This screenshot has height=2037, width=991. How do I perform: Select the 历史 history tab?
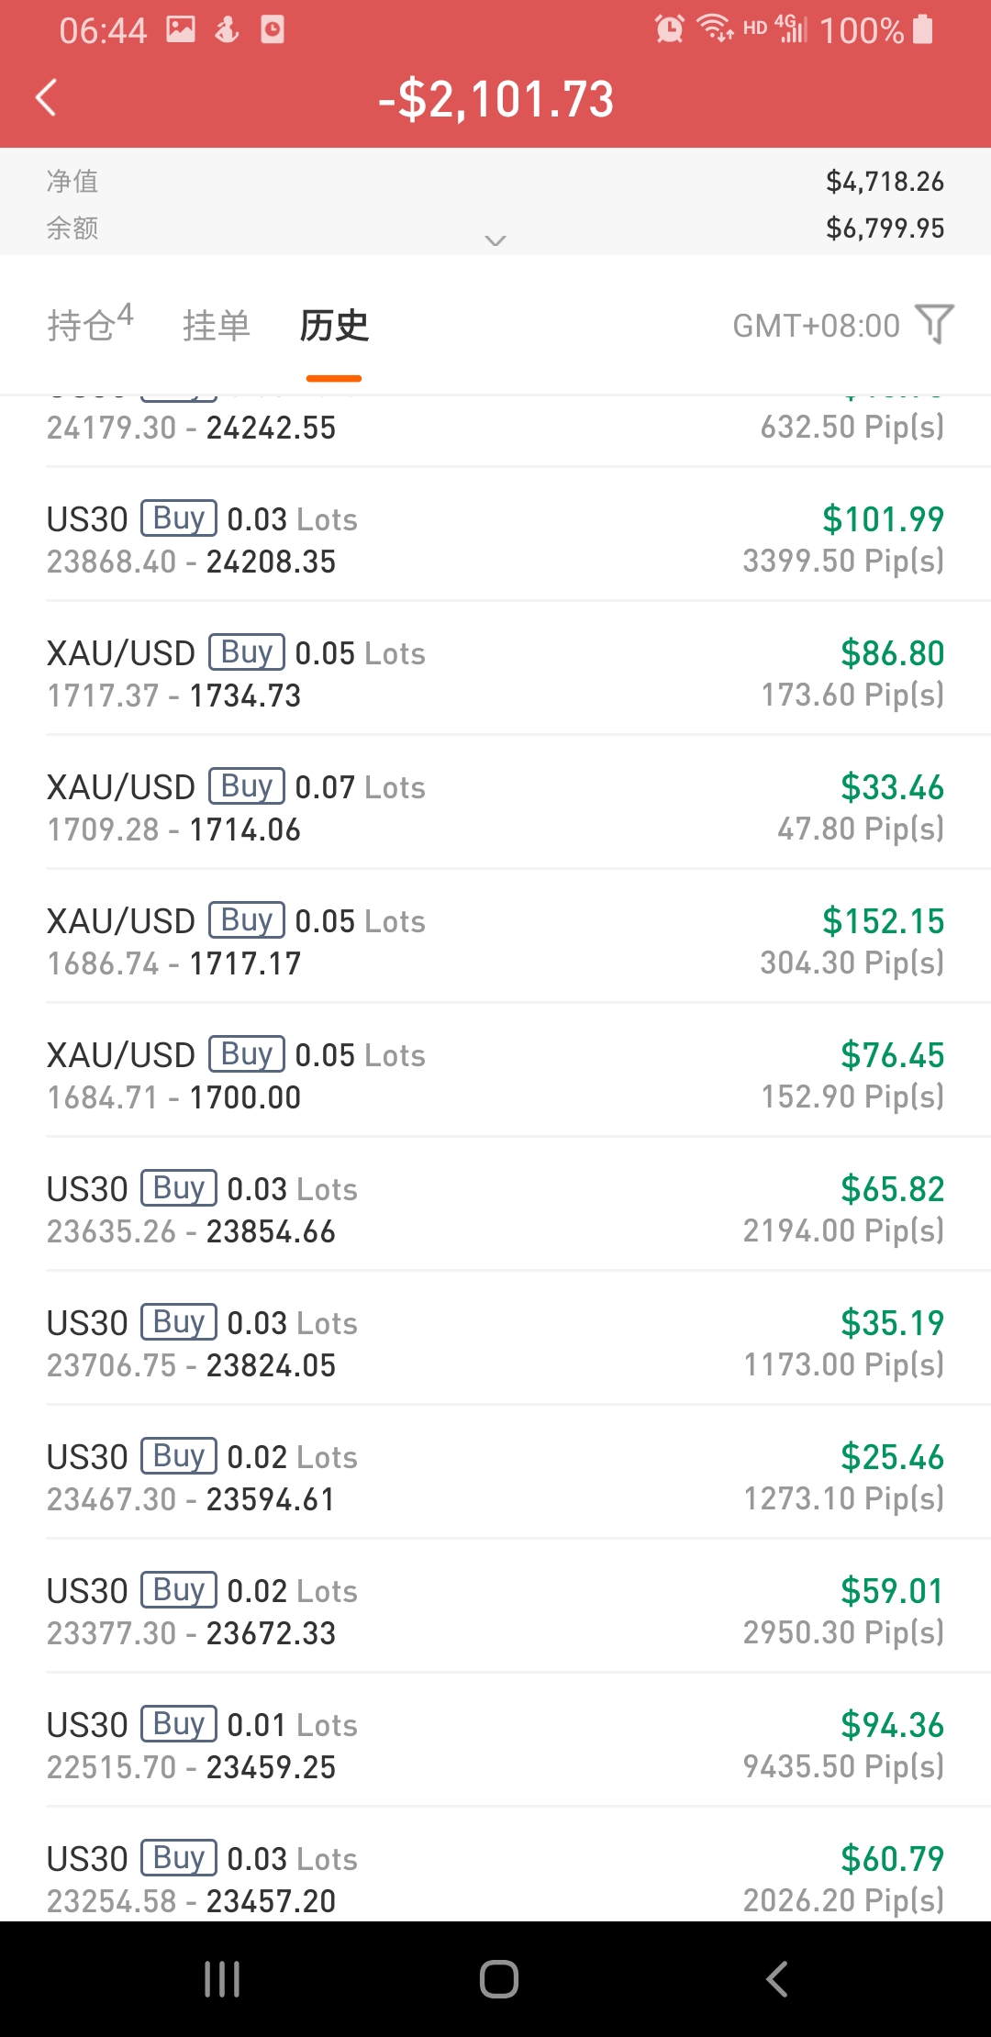coord(334,326)
